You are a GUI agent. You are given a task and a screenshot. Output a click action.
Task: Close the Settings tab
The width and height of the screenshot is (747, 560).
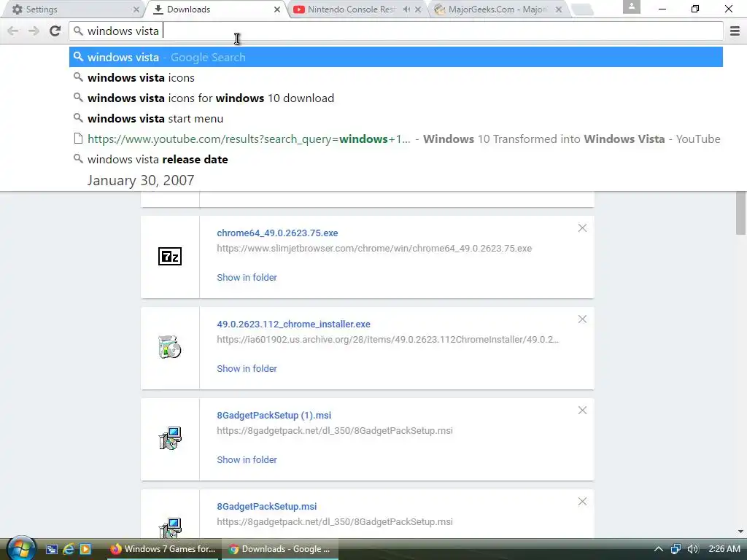point(136,9)
